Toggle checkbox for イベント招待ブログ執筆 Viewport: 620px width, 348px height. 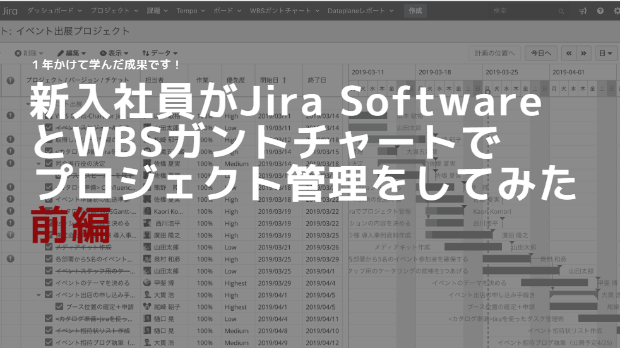click(x=49, y=342)
